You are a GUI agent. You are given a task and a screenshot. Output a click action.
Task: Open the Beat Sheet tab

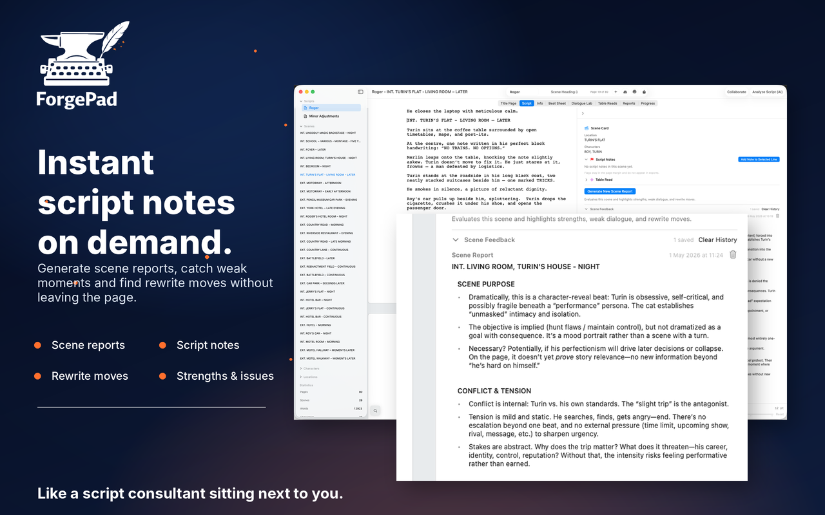pyautogui.click(x=557, y=103)
